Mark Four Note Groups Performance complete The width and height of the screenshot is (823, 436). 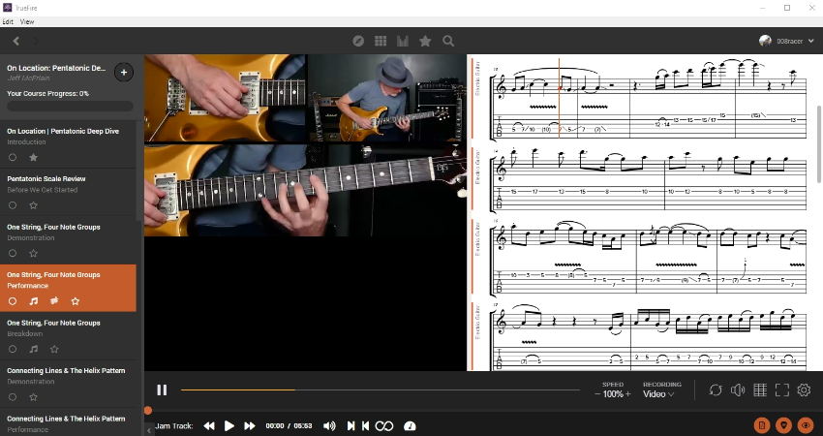pos(13,301)
